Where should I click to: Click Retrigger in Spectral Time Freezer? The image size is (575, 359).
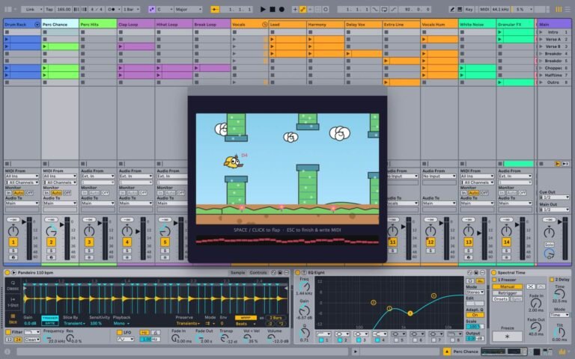[x=507, y=293]
